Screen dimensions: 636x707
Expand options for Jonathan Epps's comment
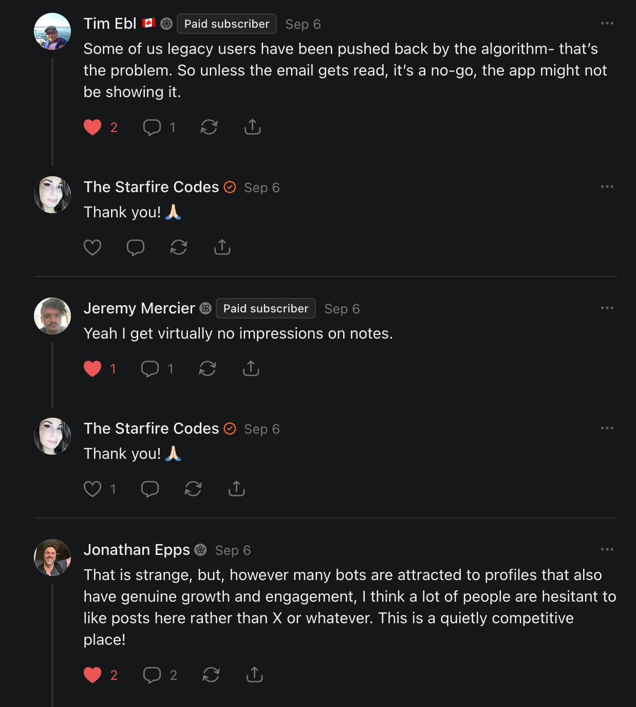[607, 549]
